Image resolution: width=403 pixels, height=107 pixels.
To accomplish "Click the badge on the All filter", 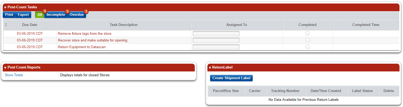I will point(45,12).
